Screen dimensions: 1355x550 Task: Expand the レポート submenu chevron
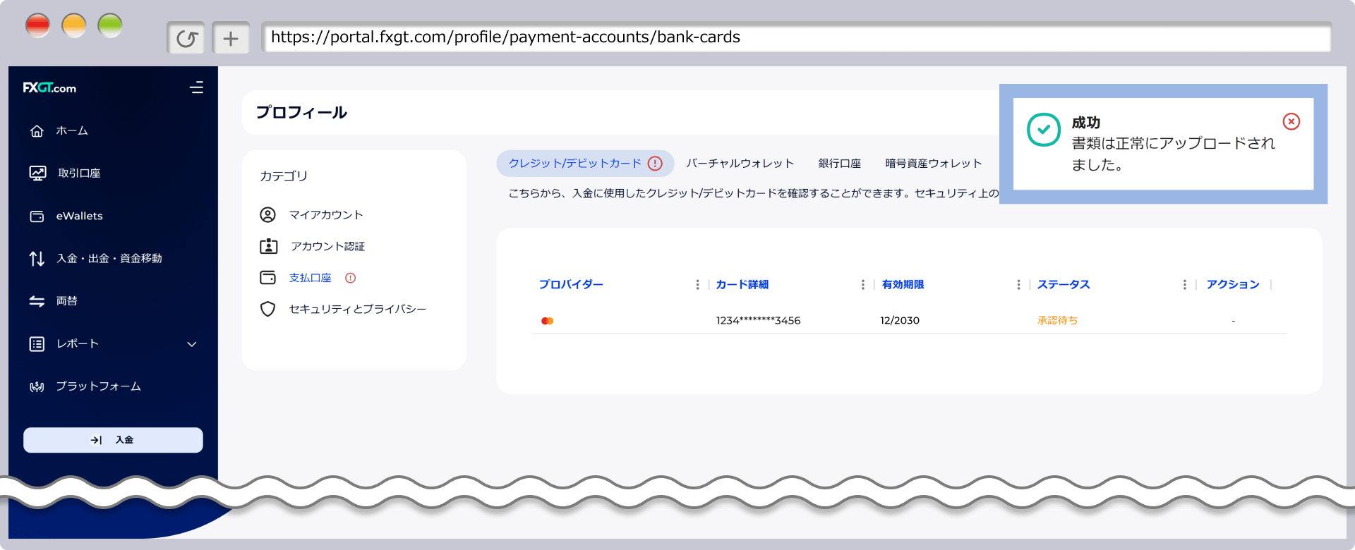pos(191,344)
